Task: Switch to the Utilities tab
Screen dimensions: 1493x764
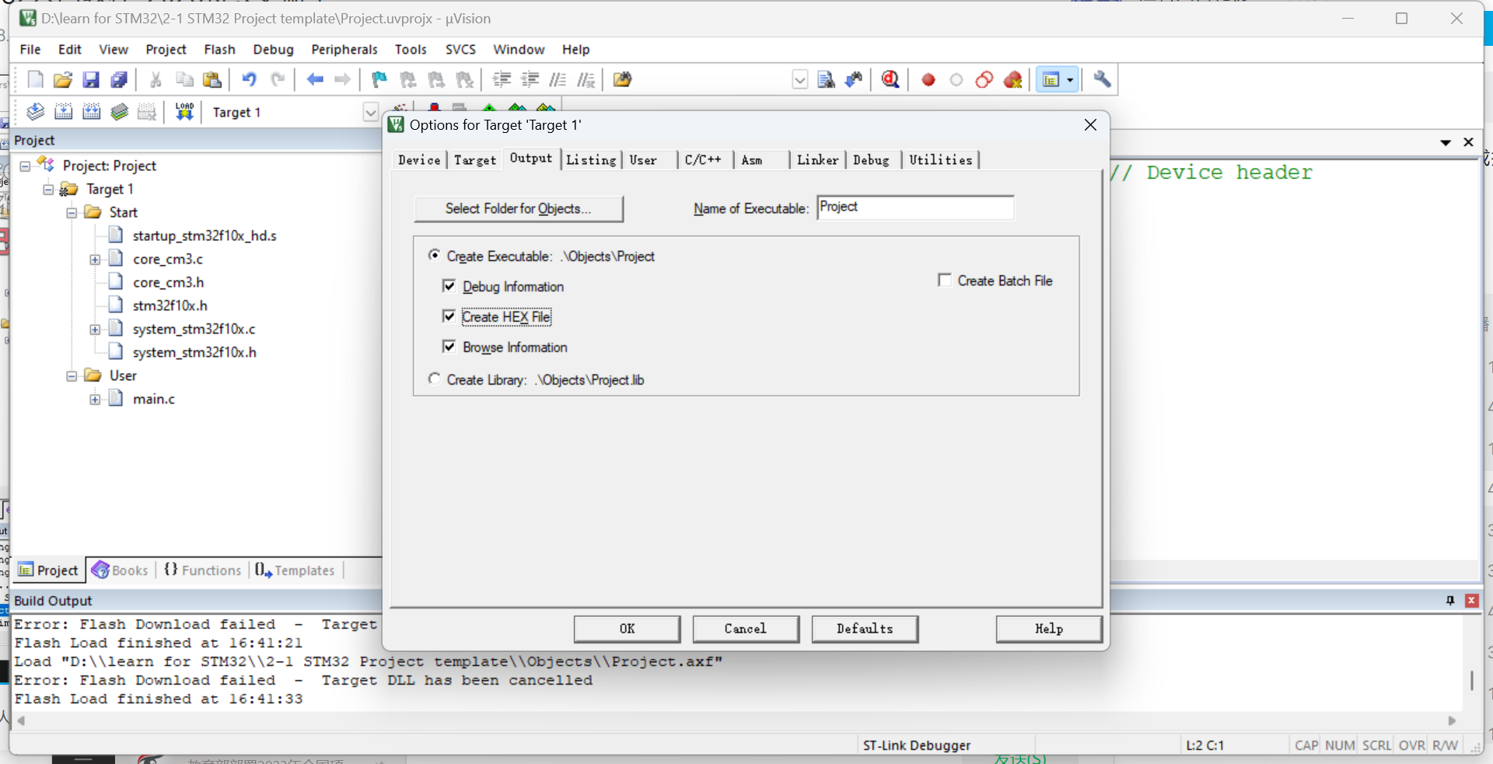Action: (x=940, y=160)
